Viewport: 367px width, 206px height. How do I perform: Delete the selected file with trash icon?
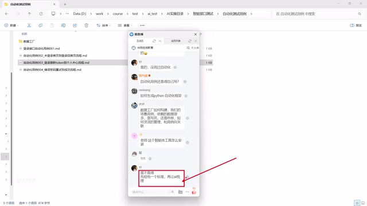point(87,25)
